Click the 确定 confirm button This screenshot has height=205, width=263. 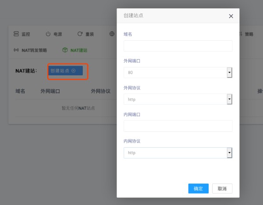[198, 188]
